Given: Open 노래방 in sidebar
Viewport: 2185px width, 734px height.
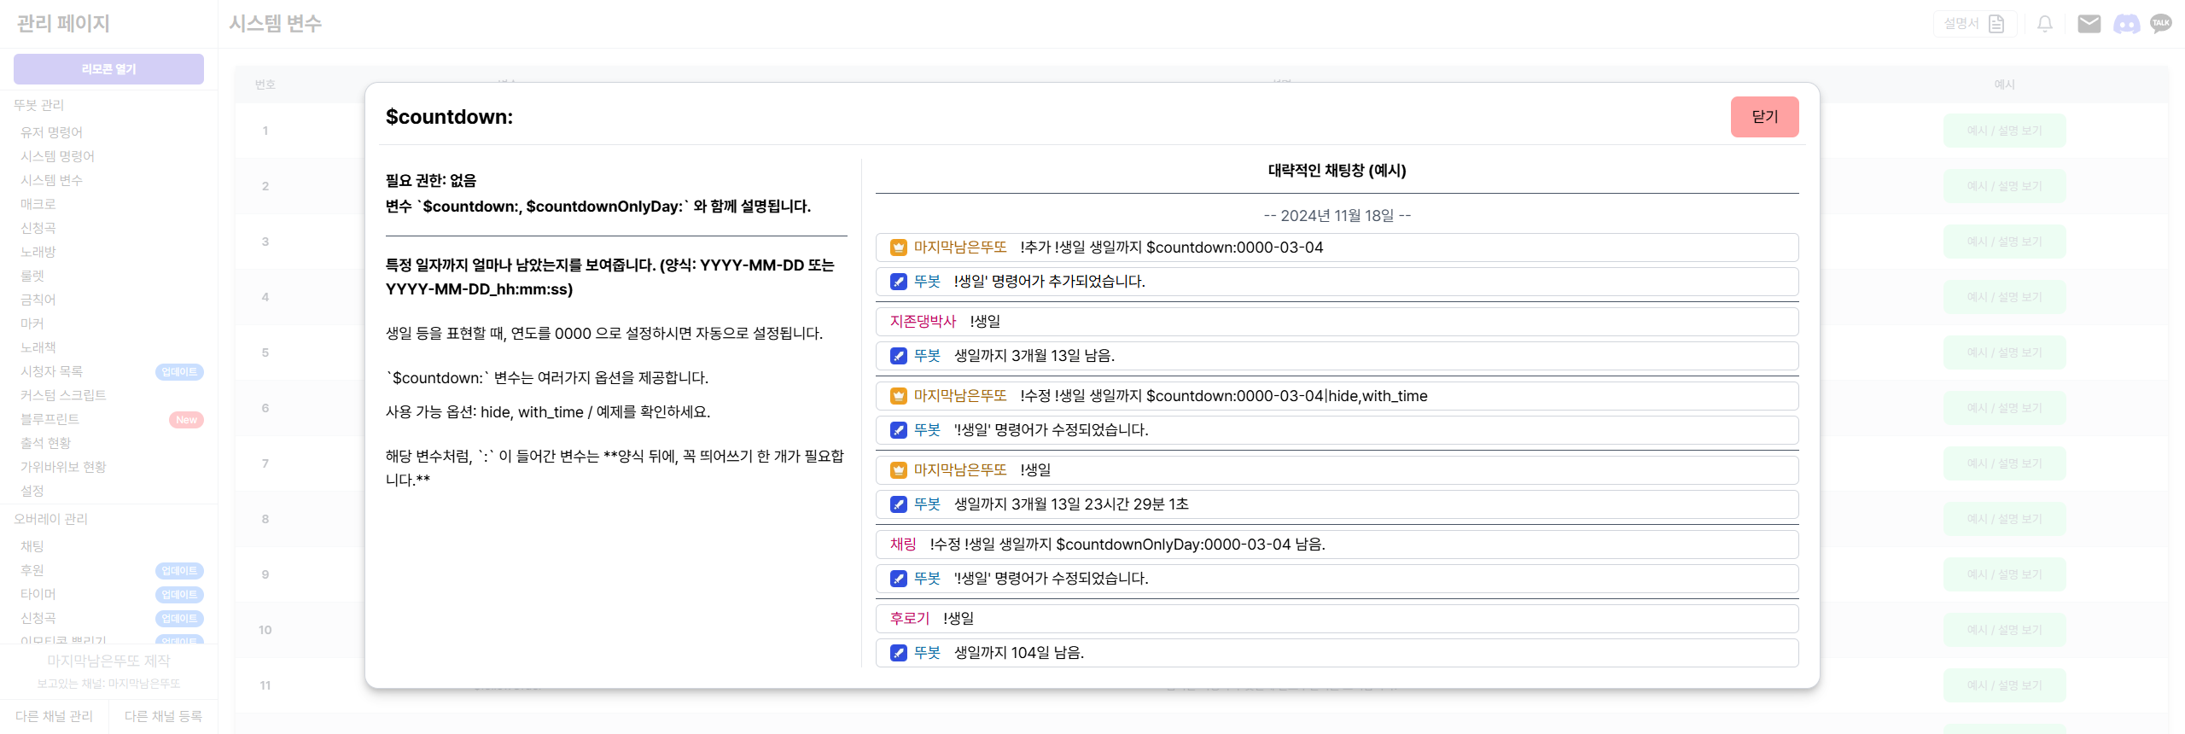Looking at the screenshot, I should click(38, 252).
